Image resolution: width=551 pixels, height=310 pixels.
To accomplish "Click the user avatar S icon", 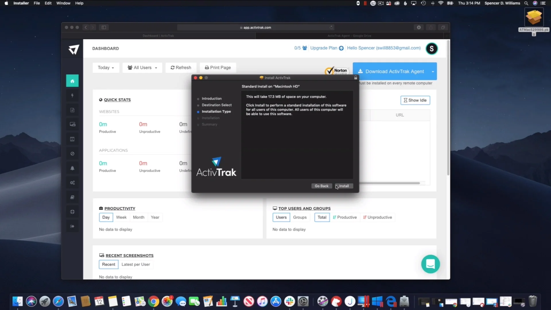I will click(431, 49).
